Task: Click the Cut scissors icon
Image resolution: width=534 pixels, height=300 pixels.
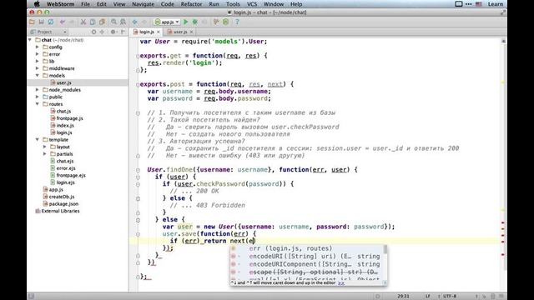Action: [x=83, y=22]
